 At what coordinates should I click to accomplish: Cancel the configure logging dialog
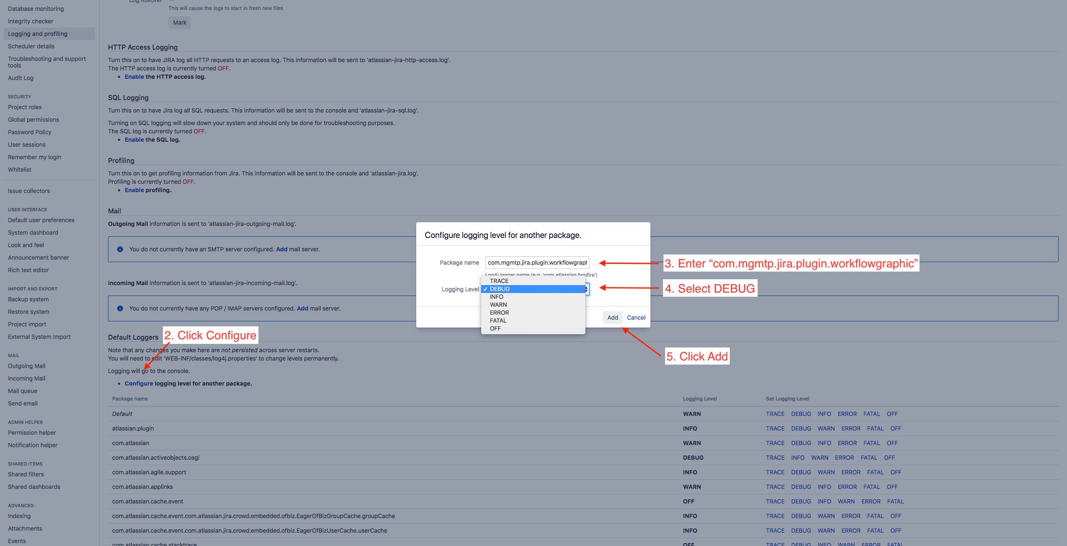point(636,318)
